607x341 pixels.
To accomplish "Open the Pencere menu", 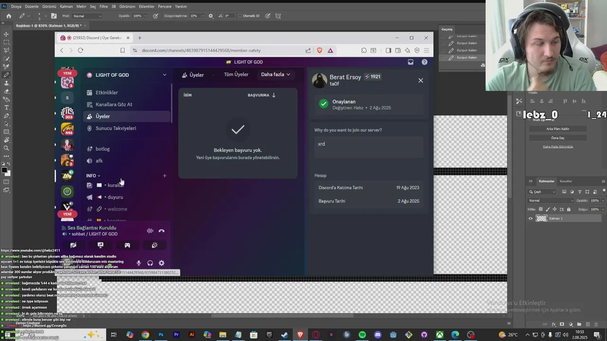I will click(x=165, y=7).
